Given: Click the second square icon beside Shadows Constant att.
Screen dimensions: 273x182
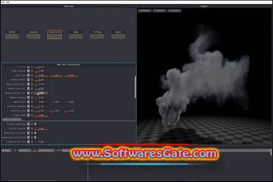Looking at the screenshot, I should [x=32, y=84].
